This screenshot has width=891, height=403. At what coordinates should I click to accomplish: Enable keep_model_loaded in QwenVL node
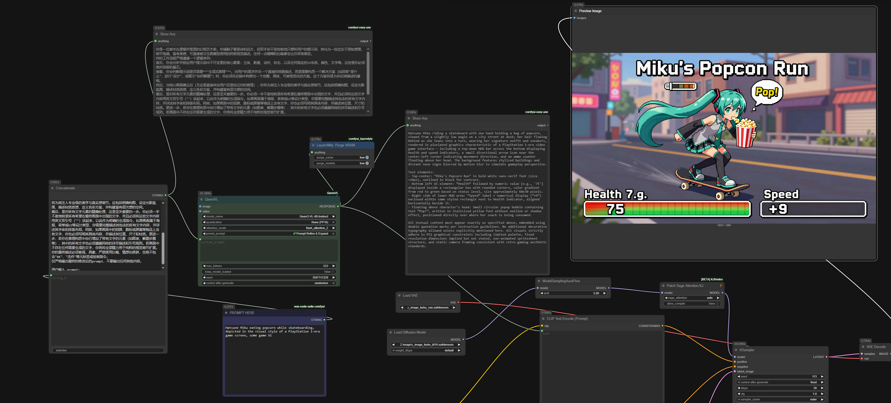pos(333,272)
